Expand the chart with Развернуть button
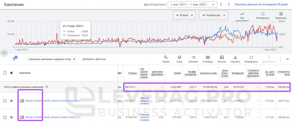The height and width of the screenshot is (122, 292). point(263,16)
